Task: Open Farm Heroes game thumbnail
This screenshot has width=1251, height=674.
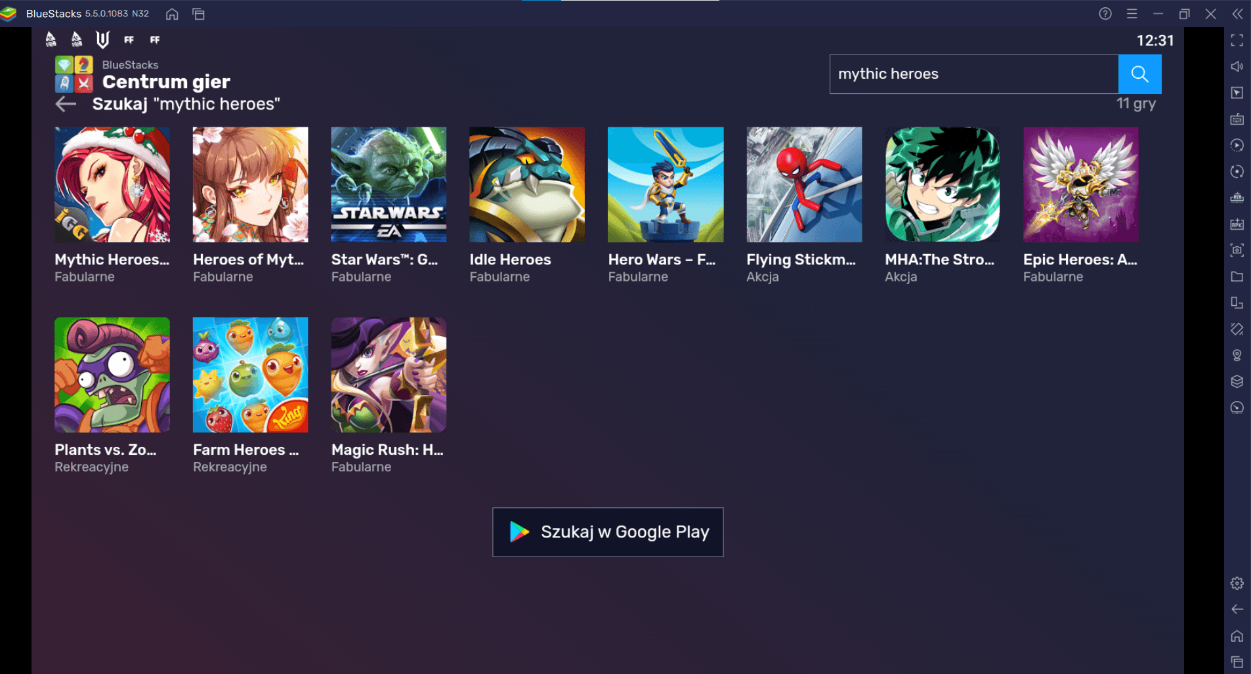Action: pyautogui.click(x=250, y=375)
